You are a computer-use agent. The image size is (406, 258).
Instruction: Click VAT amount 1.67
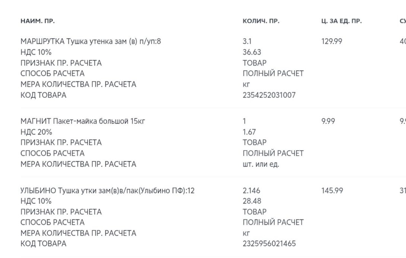click(x=249, y=132)
